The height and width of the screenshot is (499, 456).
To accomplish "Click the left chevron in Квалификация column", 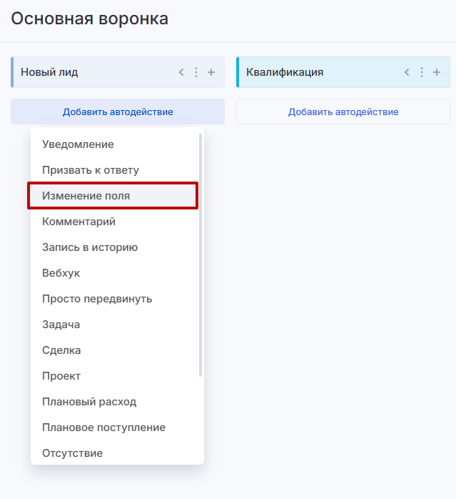I will point(407,72).
